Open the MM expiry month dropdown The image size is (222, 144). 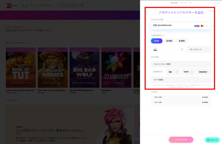click(x=173, y=72)
